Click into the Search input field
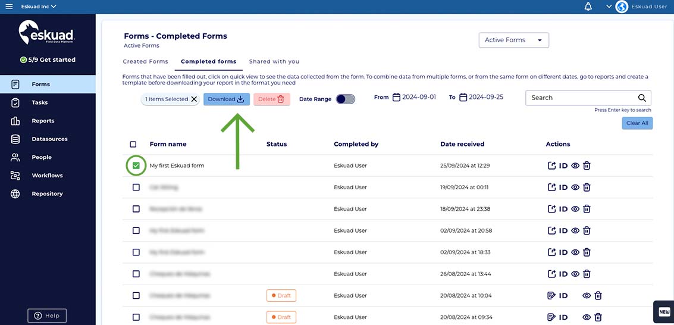This screenshot has width=674, height=325. (580, 98)
